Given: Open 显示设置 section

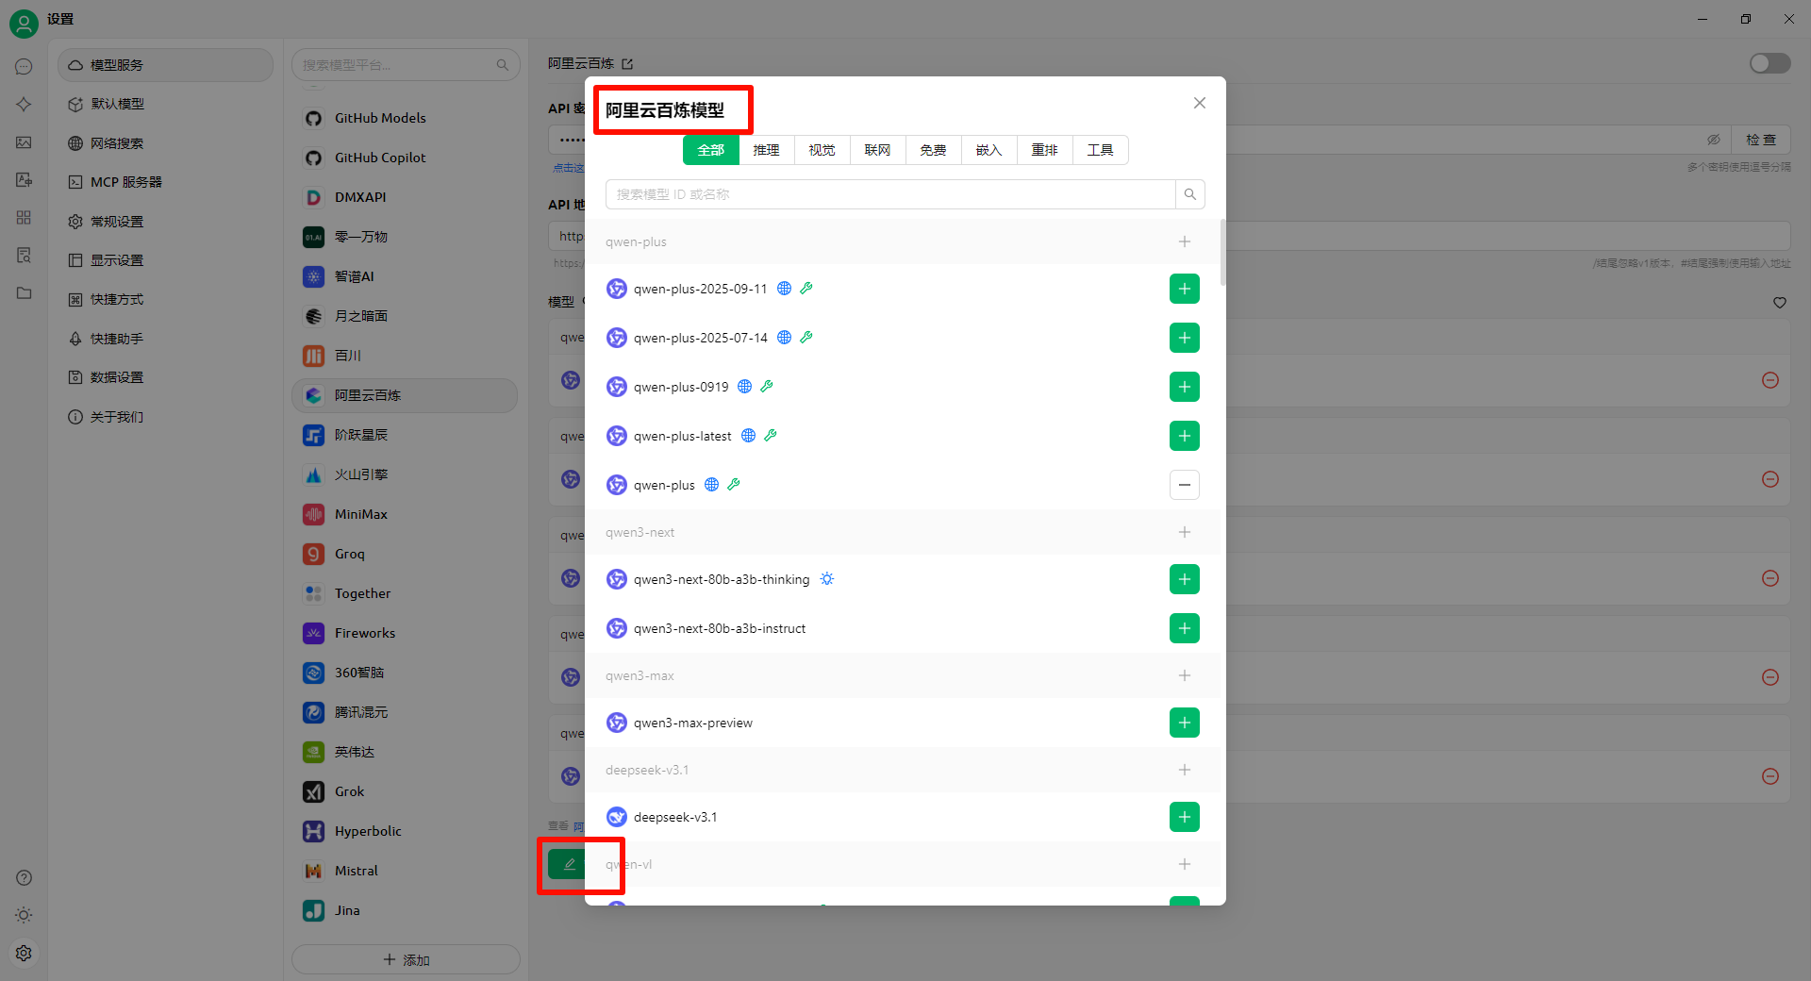Looking at the screenshot, I should 165,260.
